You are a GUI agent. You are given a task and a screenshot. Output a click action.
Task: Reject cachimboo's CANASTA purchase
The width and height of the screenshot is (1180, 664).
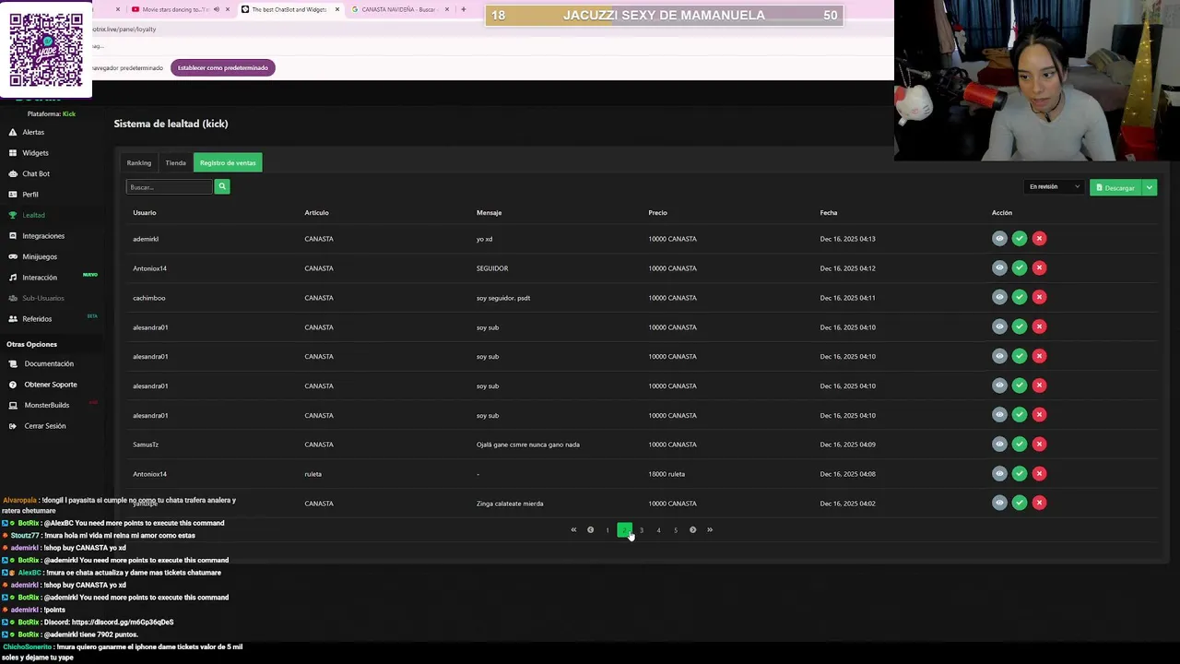click(1039, 297)
